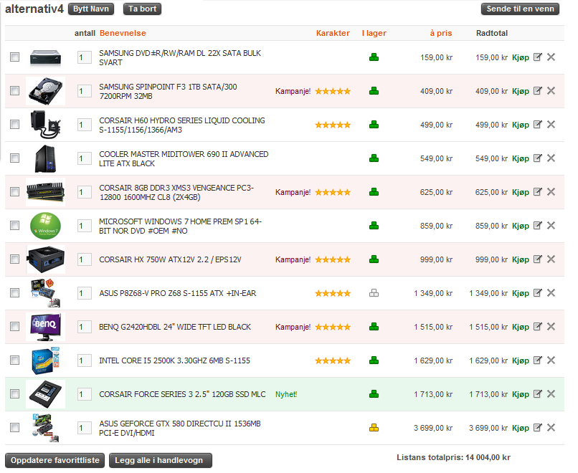Viewport: 578px width, 473px height.
Task: Click edit icon for Windows 7 Home Prem row
Action: (537, 226)
